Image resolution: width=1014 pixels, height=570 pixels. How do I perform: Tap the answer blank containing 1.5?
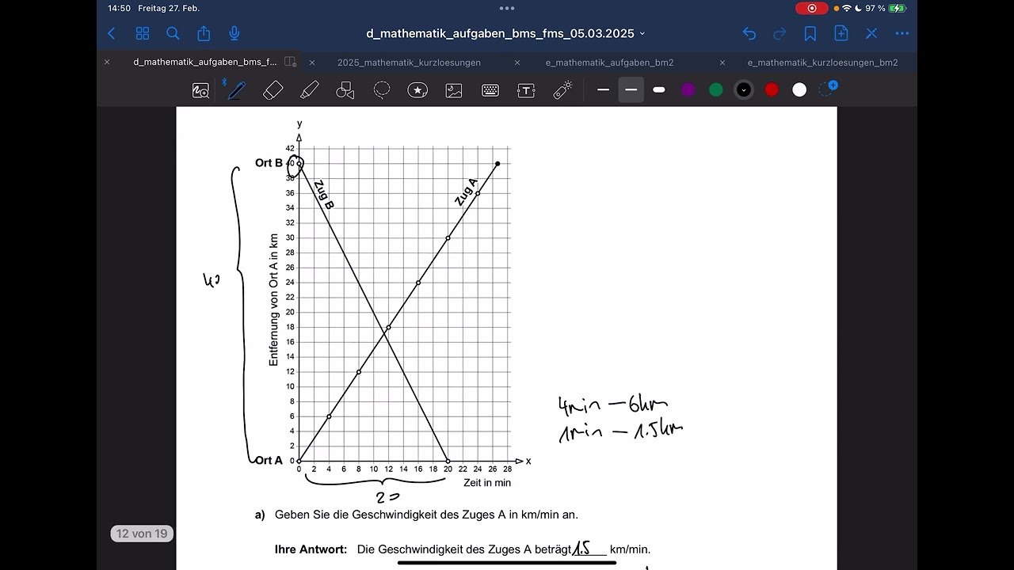(589, 549)
